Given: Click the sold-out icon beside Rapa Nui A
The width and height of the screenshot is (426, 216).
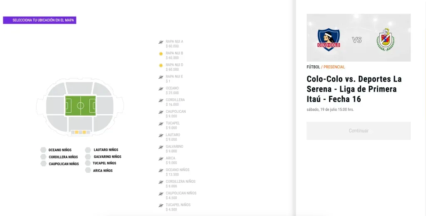Looking at the screenshot, I should pyautogui.click(x=161, y=42).
